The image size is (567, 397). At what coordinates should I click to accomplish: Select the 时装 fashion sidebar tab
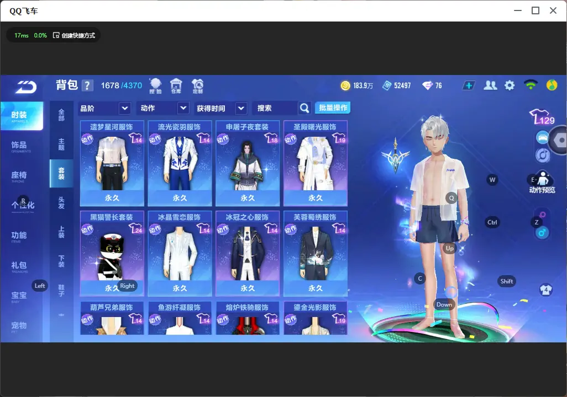tap(22, 116)
